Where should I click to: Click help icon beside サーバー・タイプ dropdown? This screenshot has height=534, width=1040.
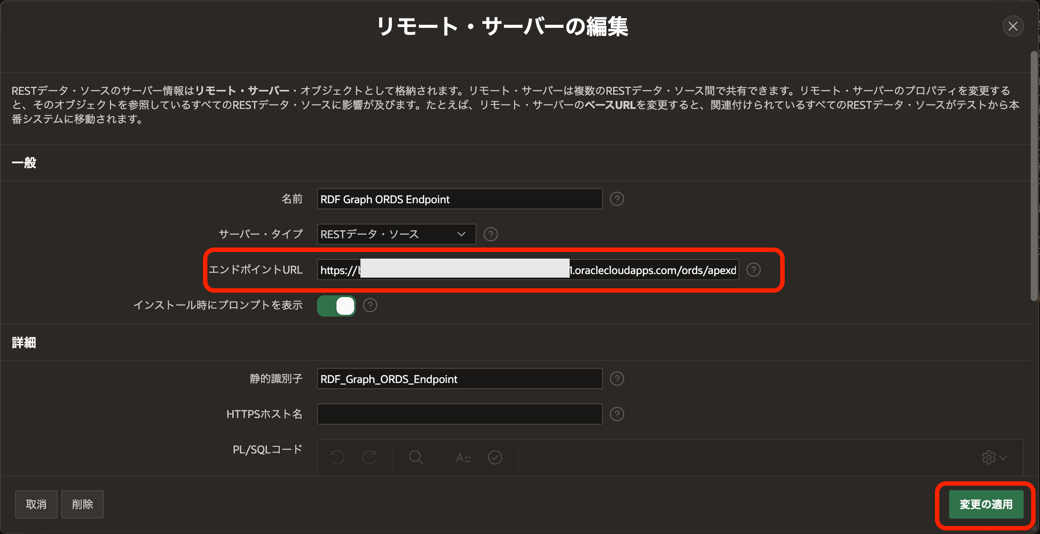(x=490, y=234)
